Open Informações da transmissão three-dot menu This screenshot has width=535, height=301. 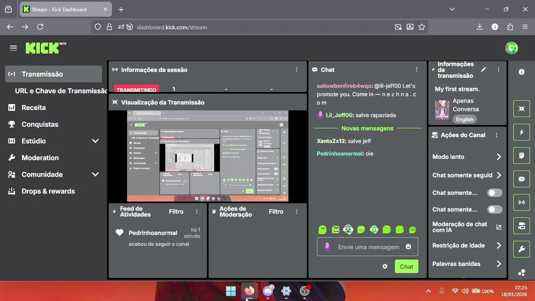pyautogui.click(x=499, y=70)
